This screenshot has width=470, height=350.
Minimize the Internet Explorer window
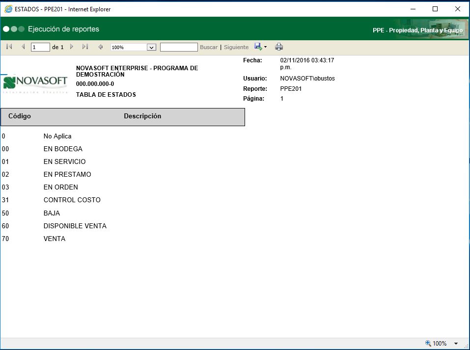[x=413, y=9]
